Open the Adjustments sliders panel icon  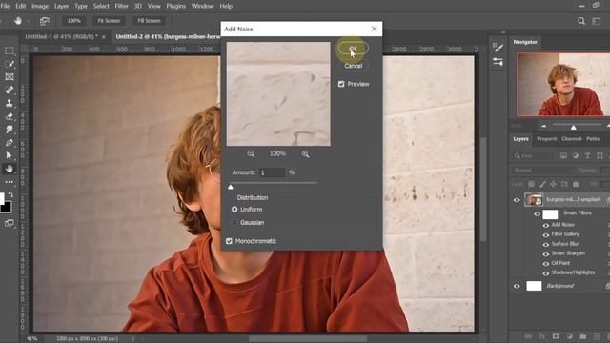click(498, 61)
